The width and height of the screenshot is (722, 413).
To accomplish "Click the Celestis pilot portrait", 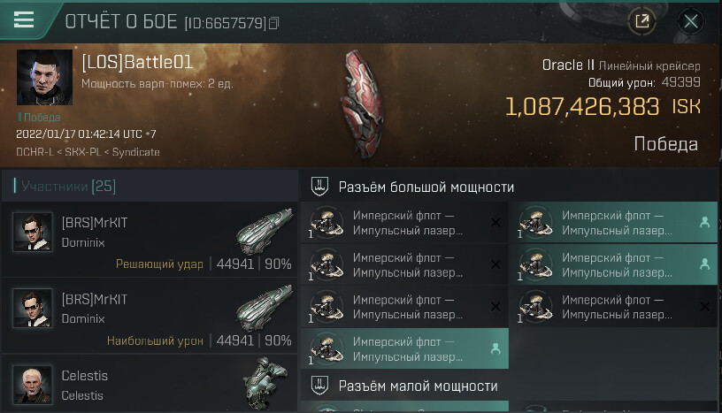I will coord(32,385).
